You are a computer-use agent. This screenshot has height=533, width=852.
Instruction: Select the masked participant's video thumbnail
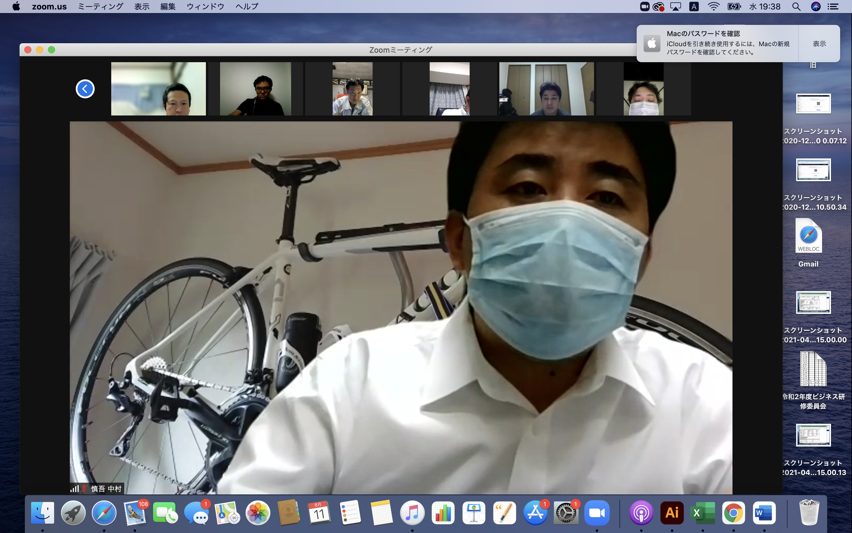pyautogui.click(x=643, y=89)
